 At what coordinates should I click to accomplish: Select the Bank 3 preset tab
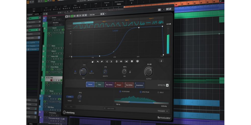[151, 18]
